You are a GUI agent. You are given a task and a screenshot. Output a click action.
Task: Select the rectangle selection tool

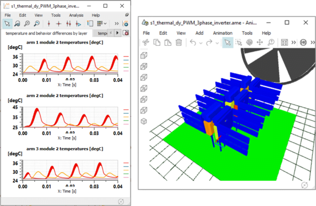coord(239,43)
